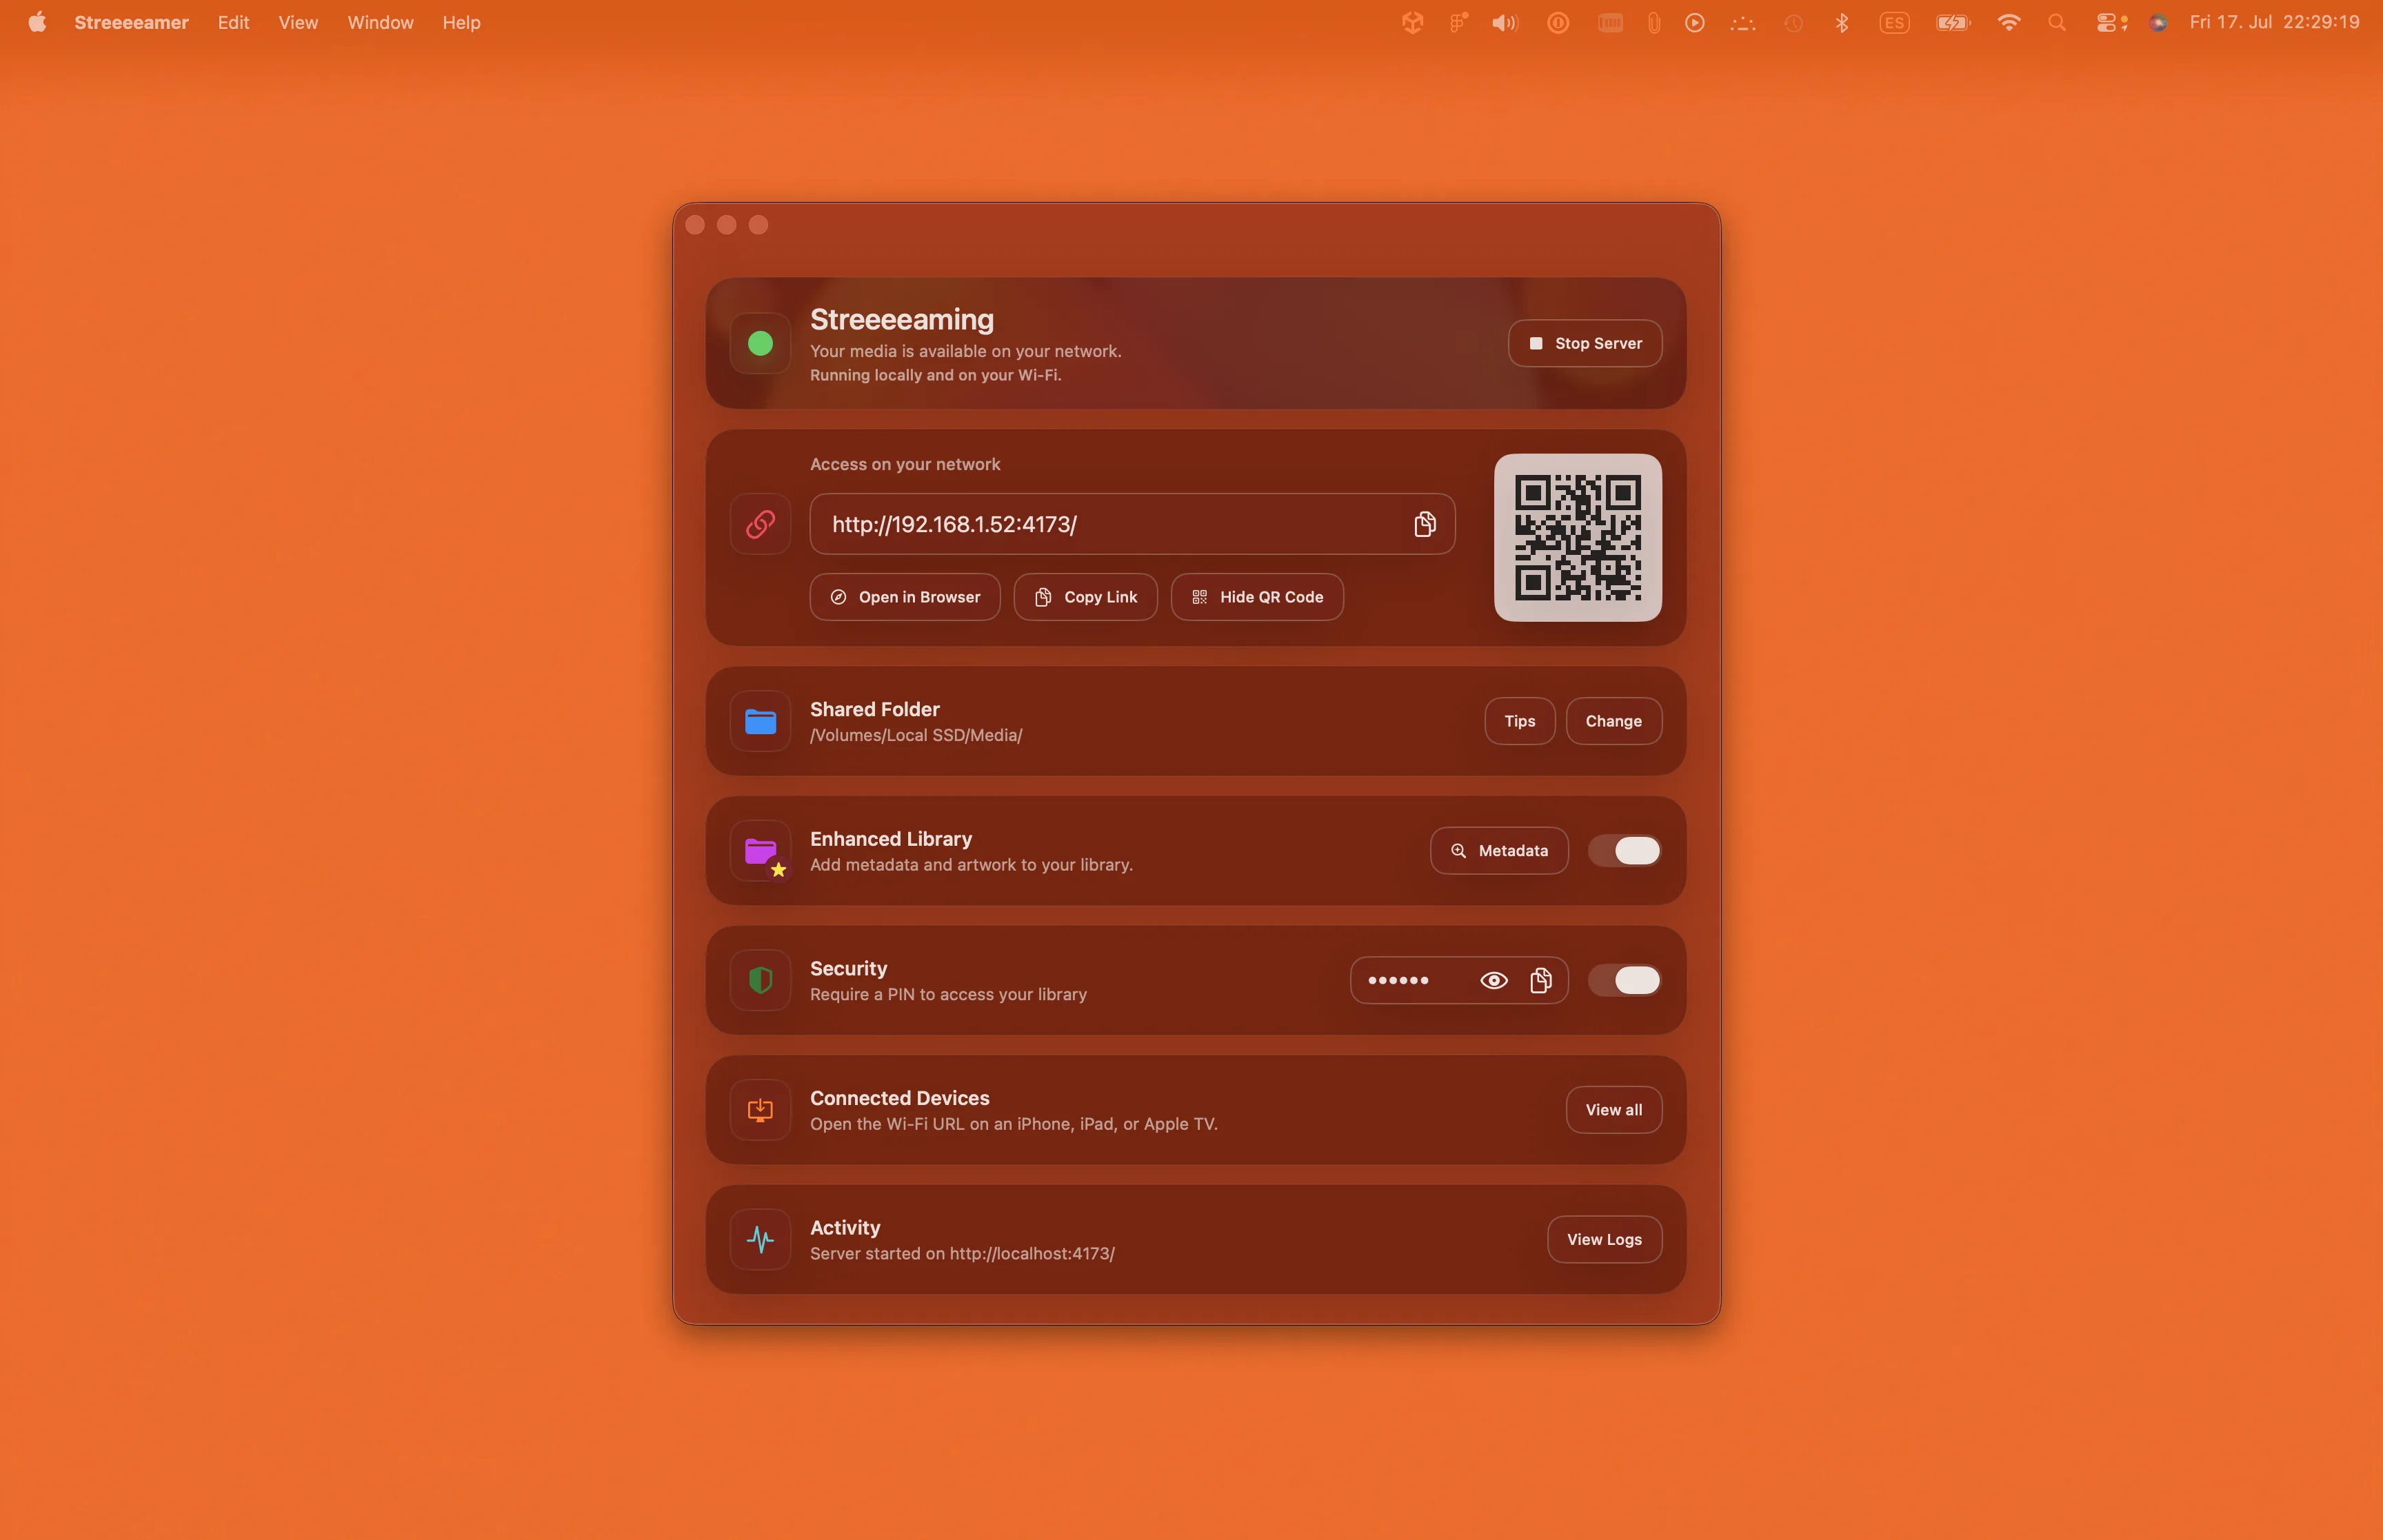This screenshot has height=1540, width=2383.
Task: Click the blue Shared Folder icon
Action: click(x=760, y=721)
